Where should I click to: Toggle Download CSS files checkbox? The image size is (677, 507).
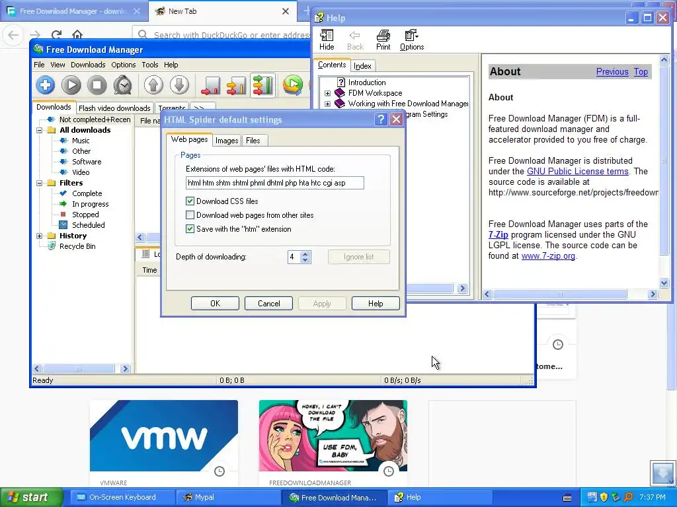[x=190, y=201]
